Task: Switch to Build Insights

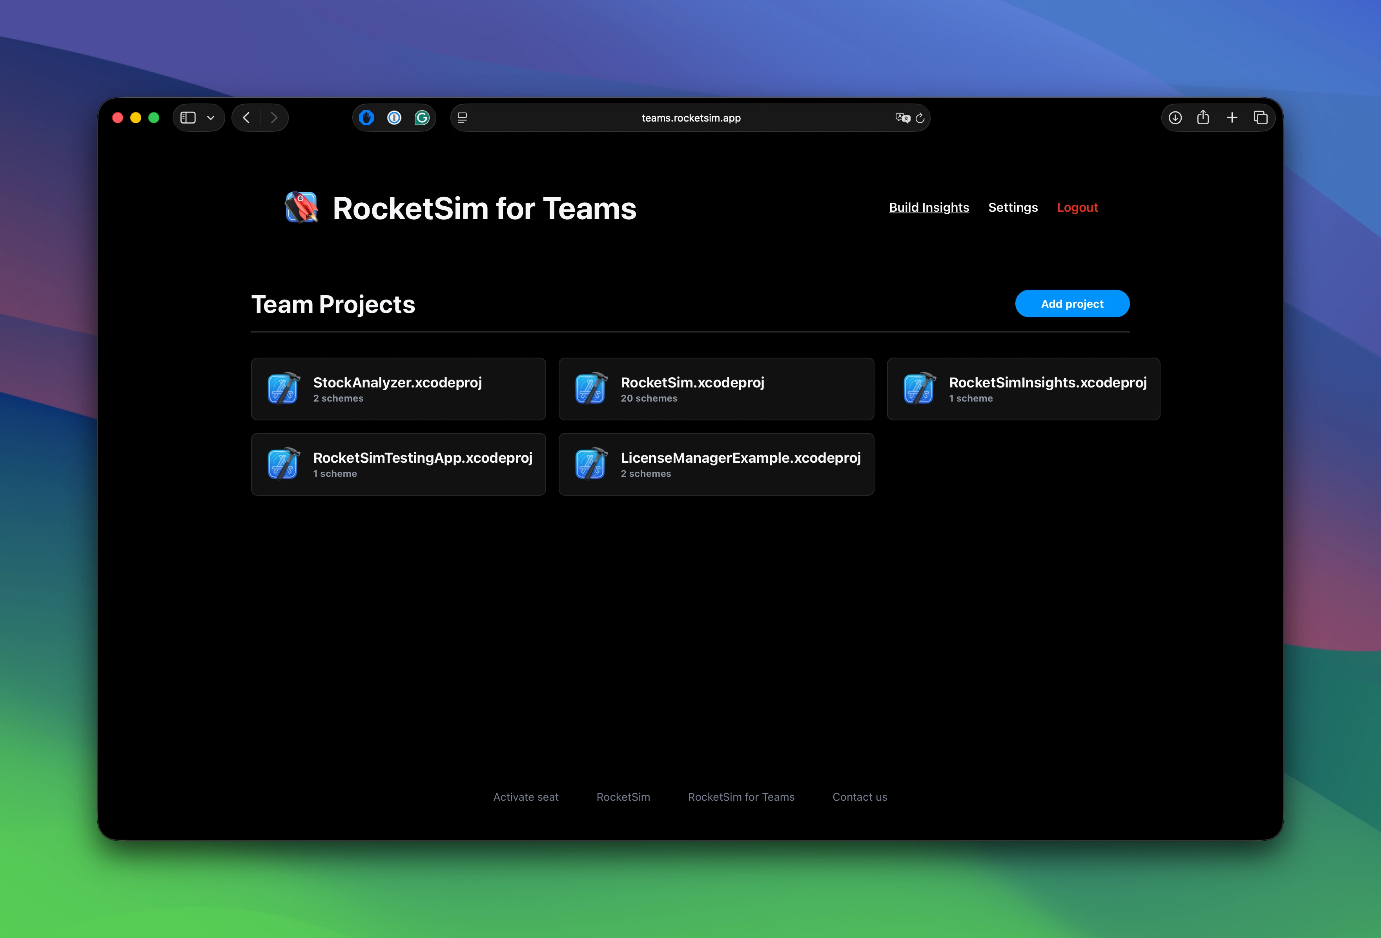Action: 929,207
